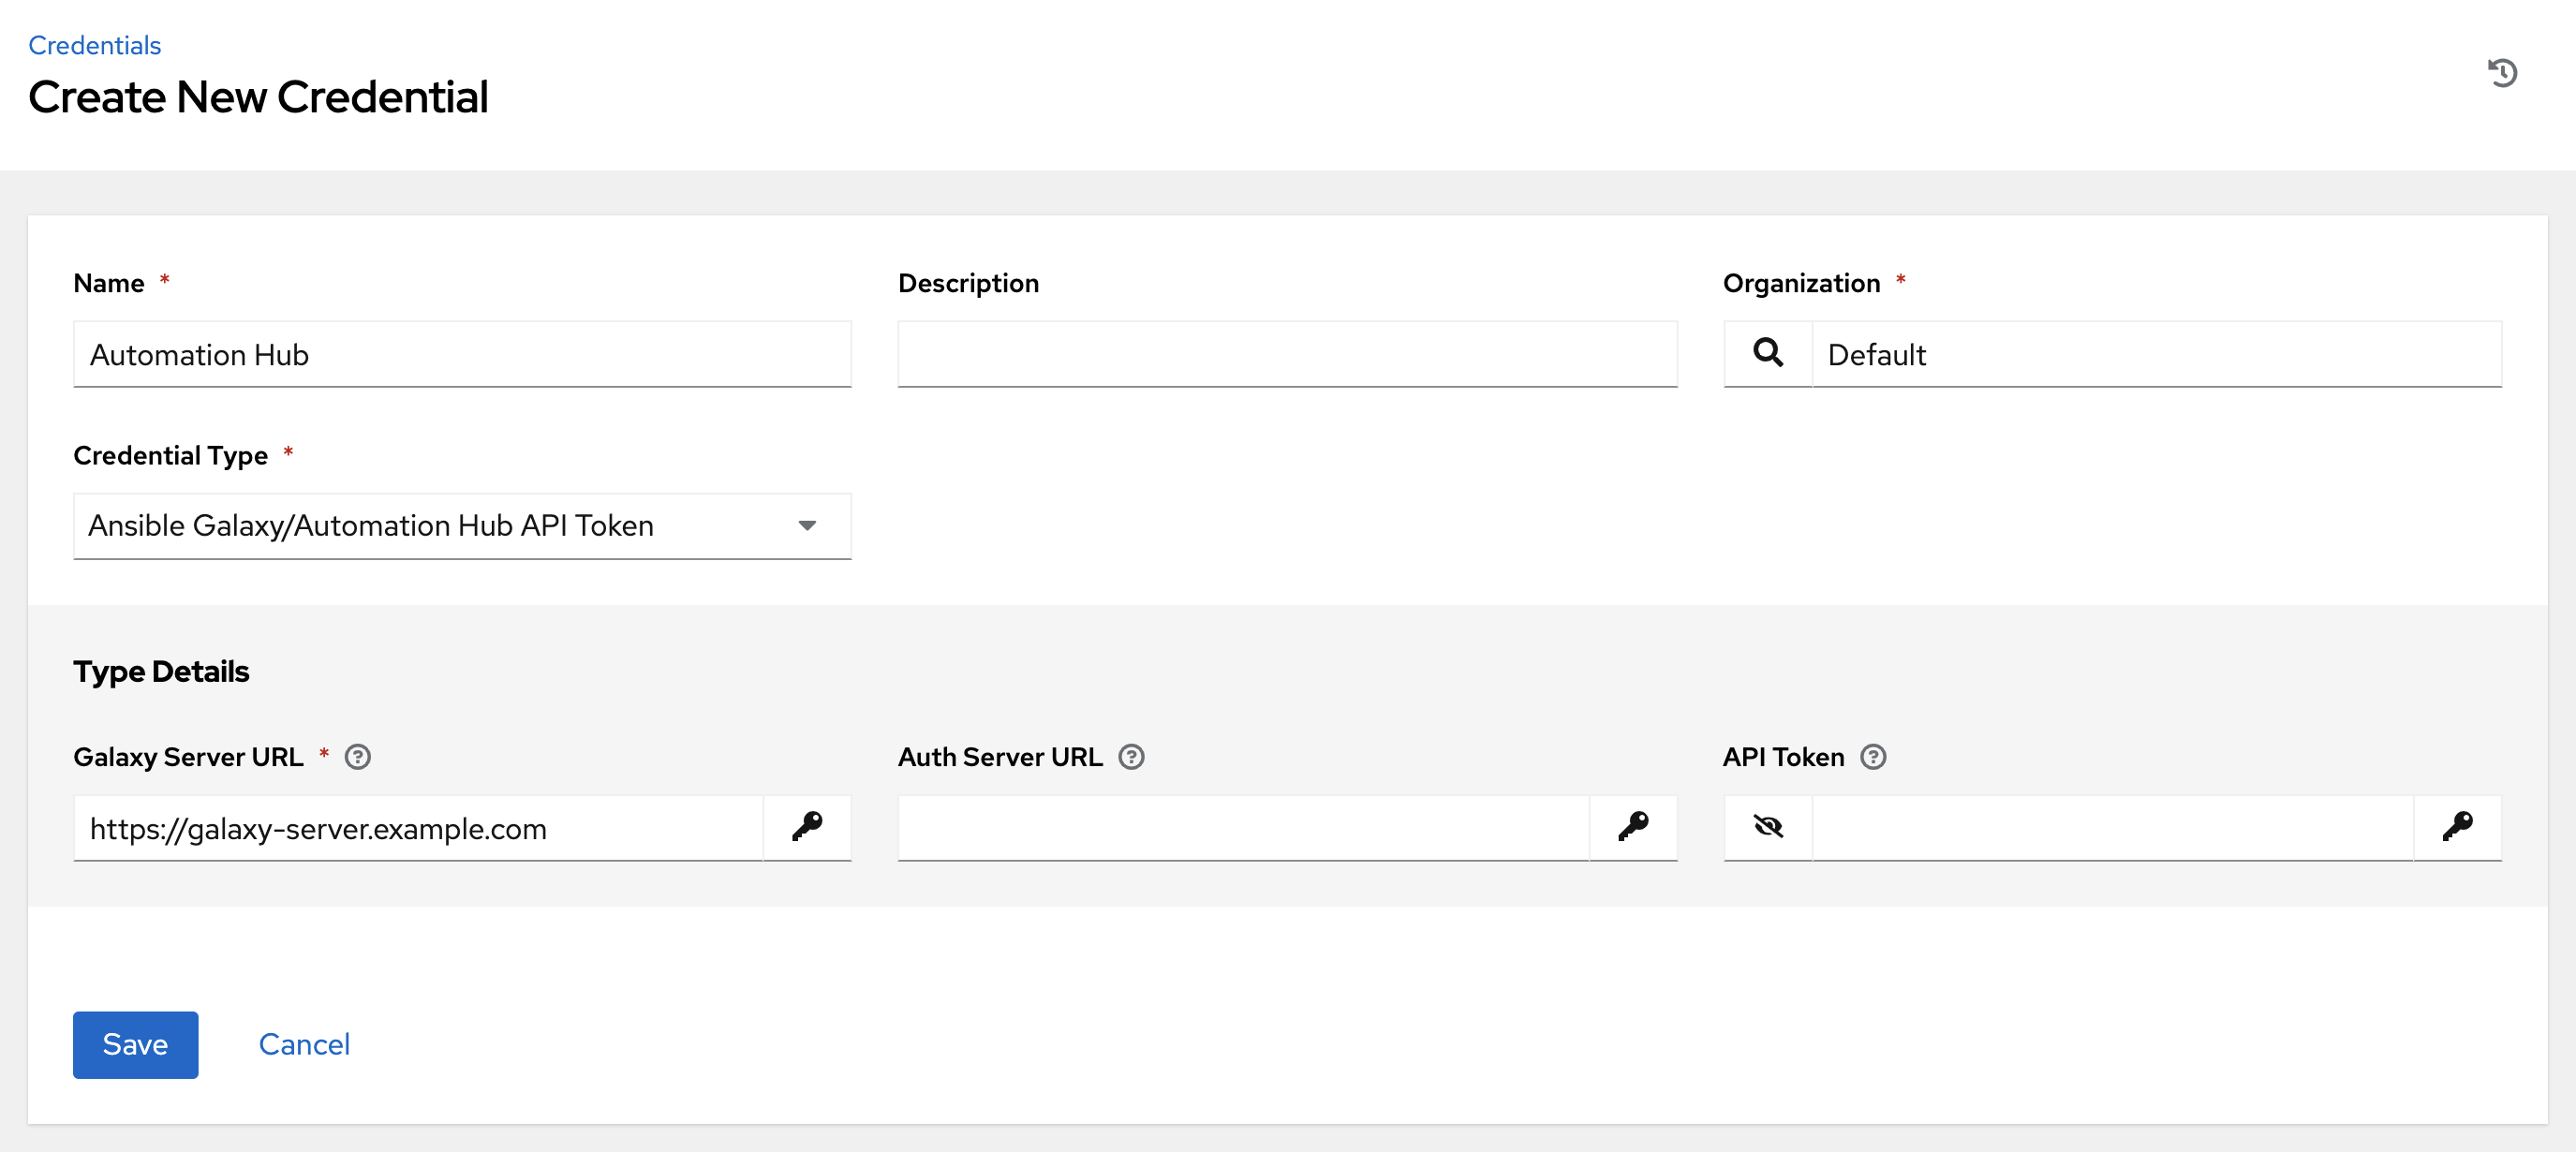
Task: Click the Name input field
Action: coord(464,353)
